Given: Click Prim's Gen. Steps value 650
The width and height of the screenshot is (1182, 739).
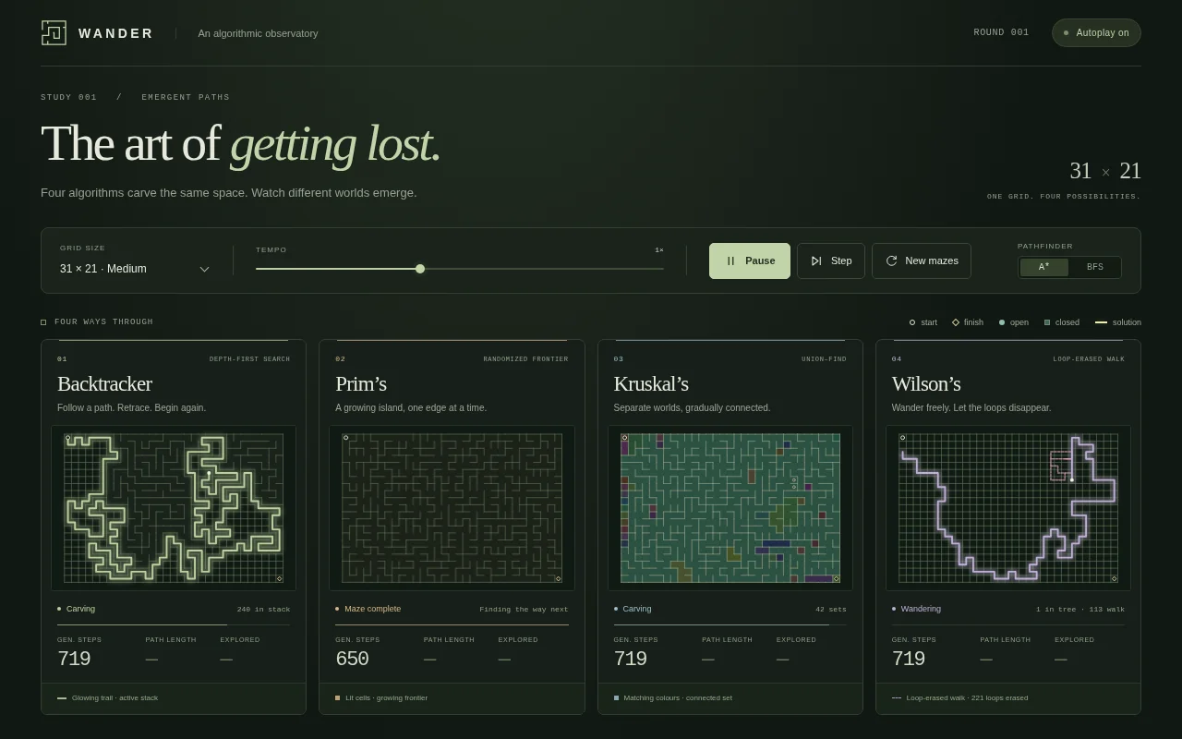Looking at the screenshot, I should tap(352, 659).
